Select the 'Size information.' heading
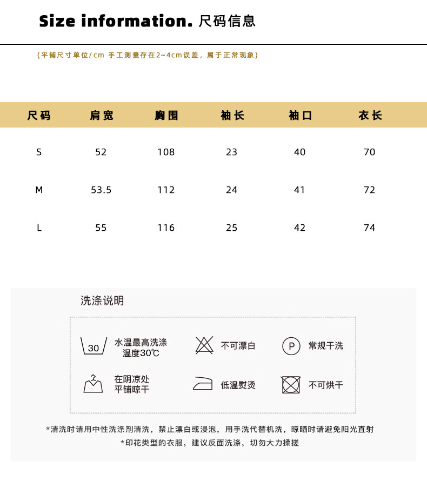 pos(116,21)
